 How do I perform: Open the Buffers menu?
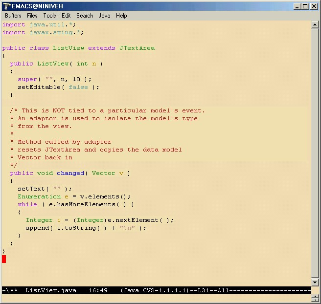13,16
